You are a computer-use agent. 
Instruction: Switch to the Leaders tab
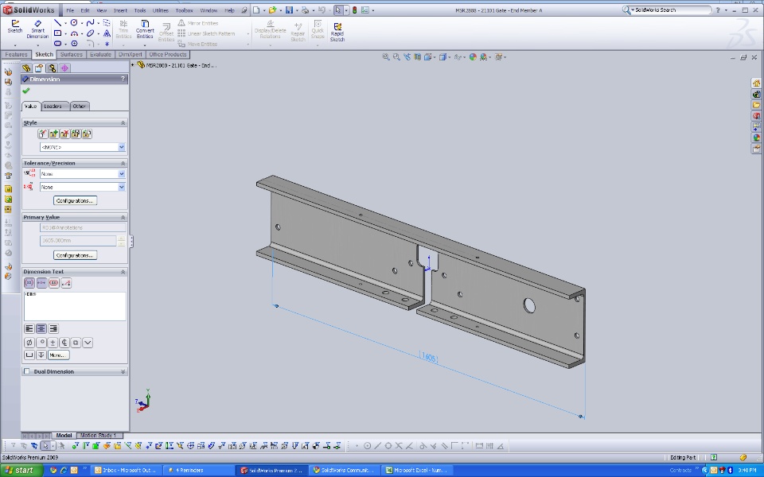[x=53, y=106]
